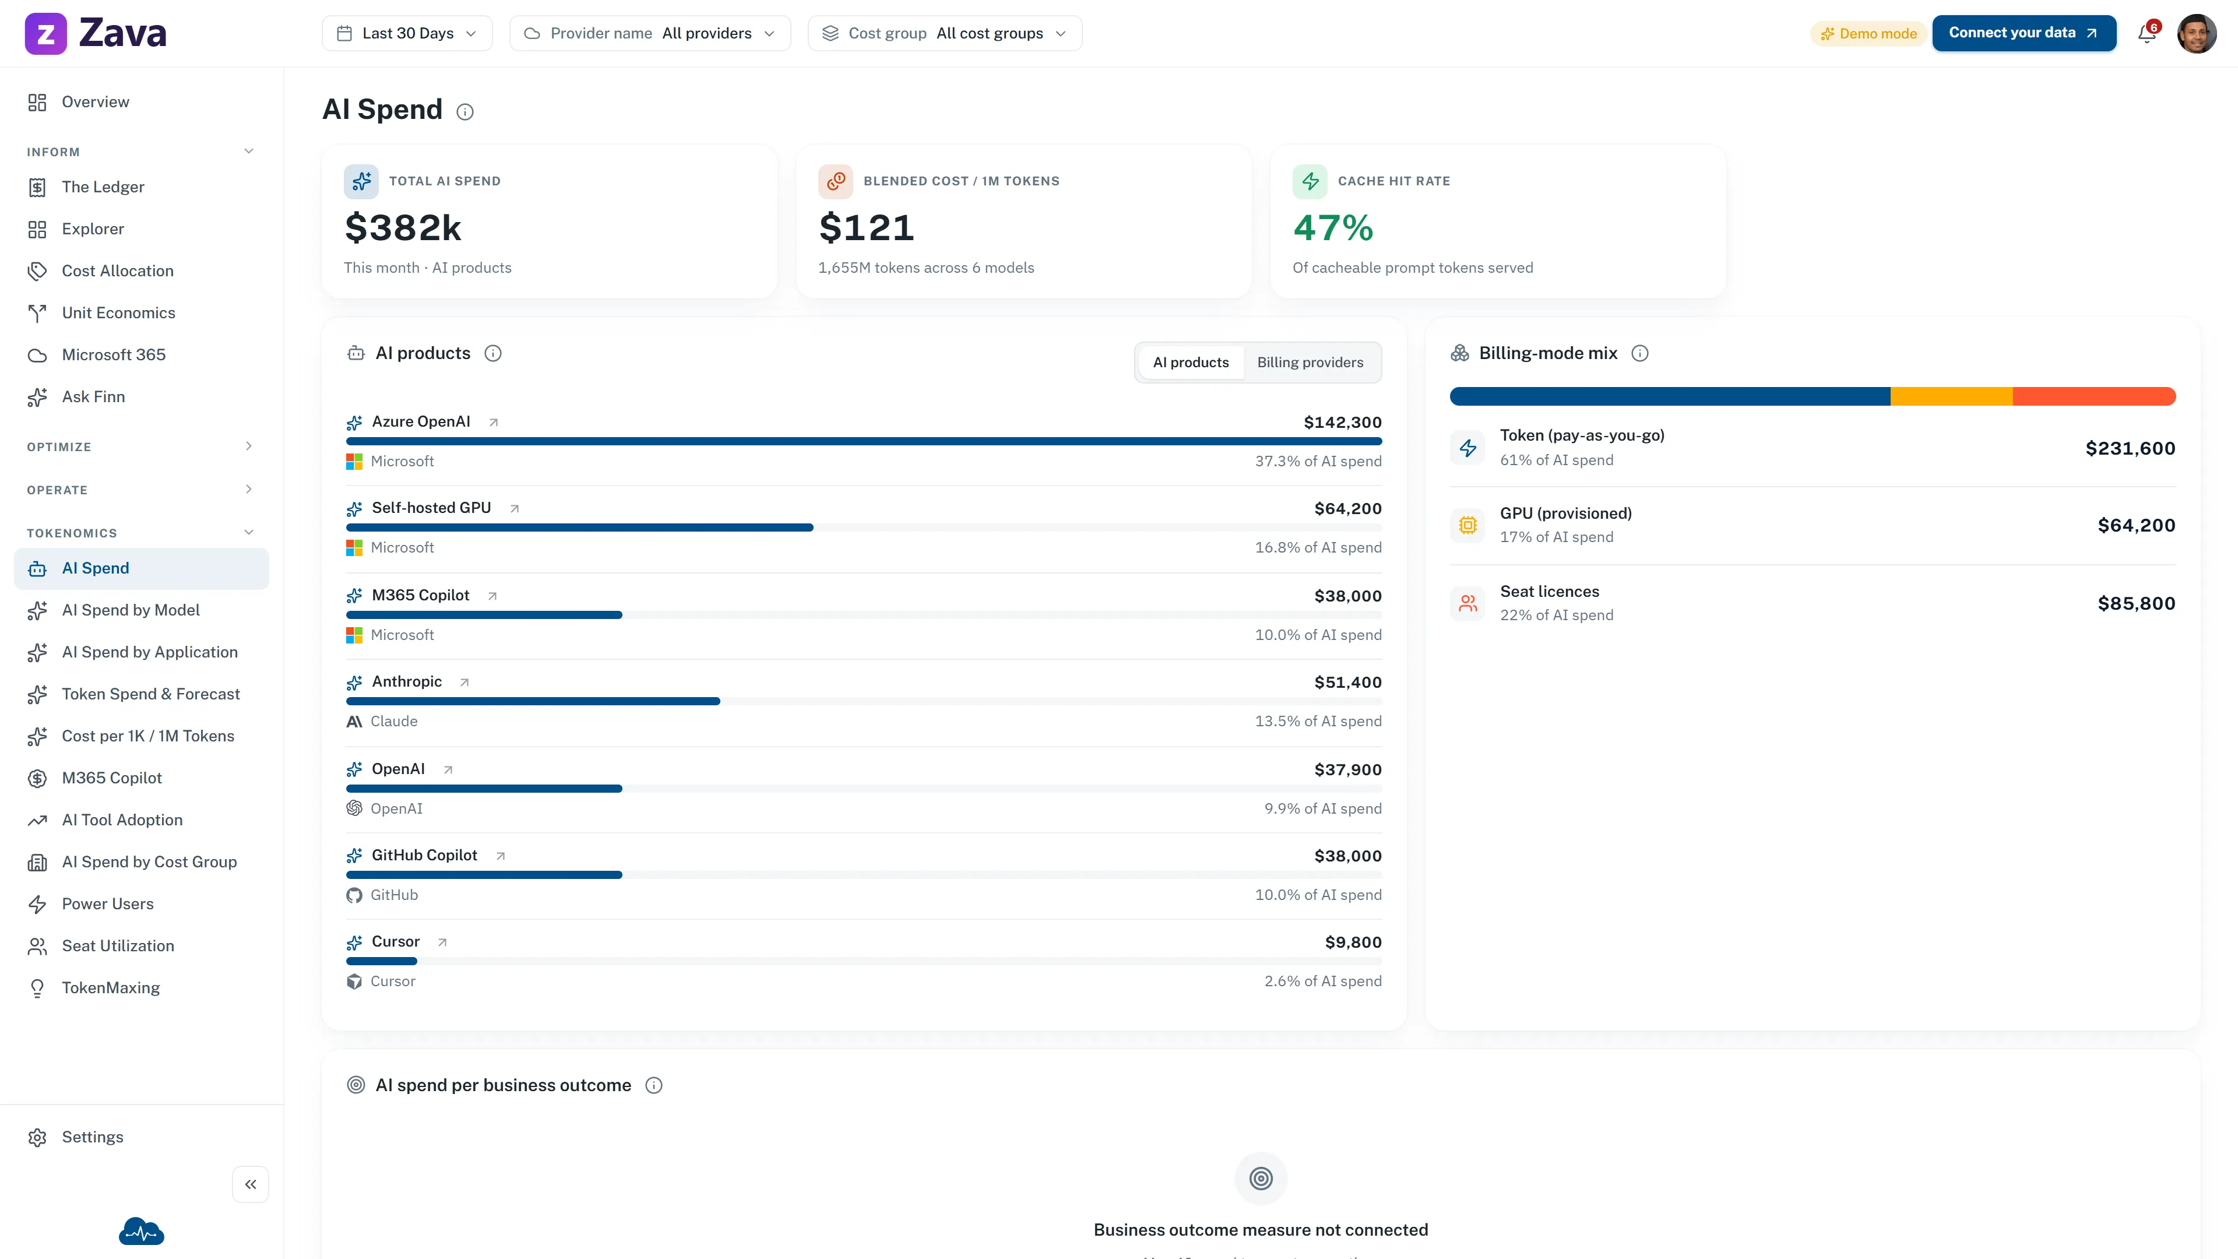Screen dimensions: 2238x1259
Task: Click yellow GPU segment of billing-mode bar
Action: click(x=1951, y=396)
